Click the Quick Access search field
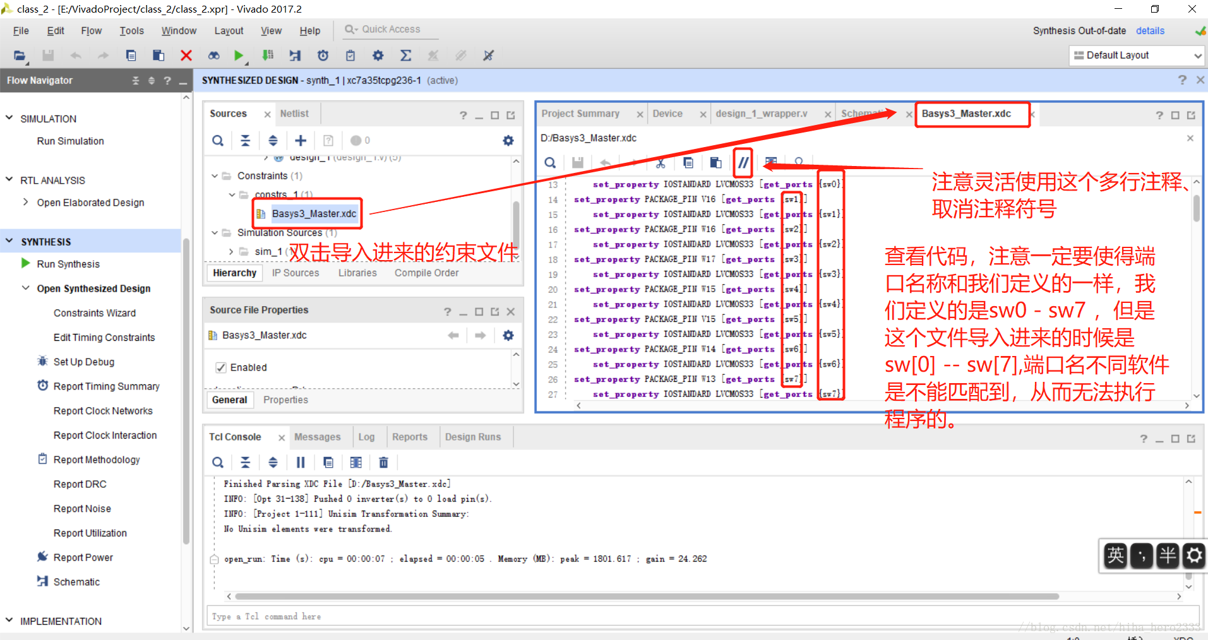This screenshot has width=1208, height=640. point(391,30)
